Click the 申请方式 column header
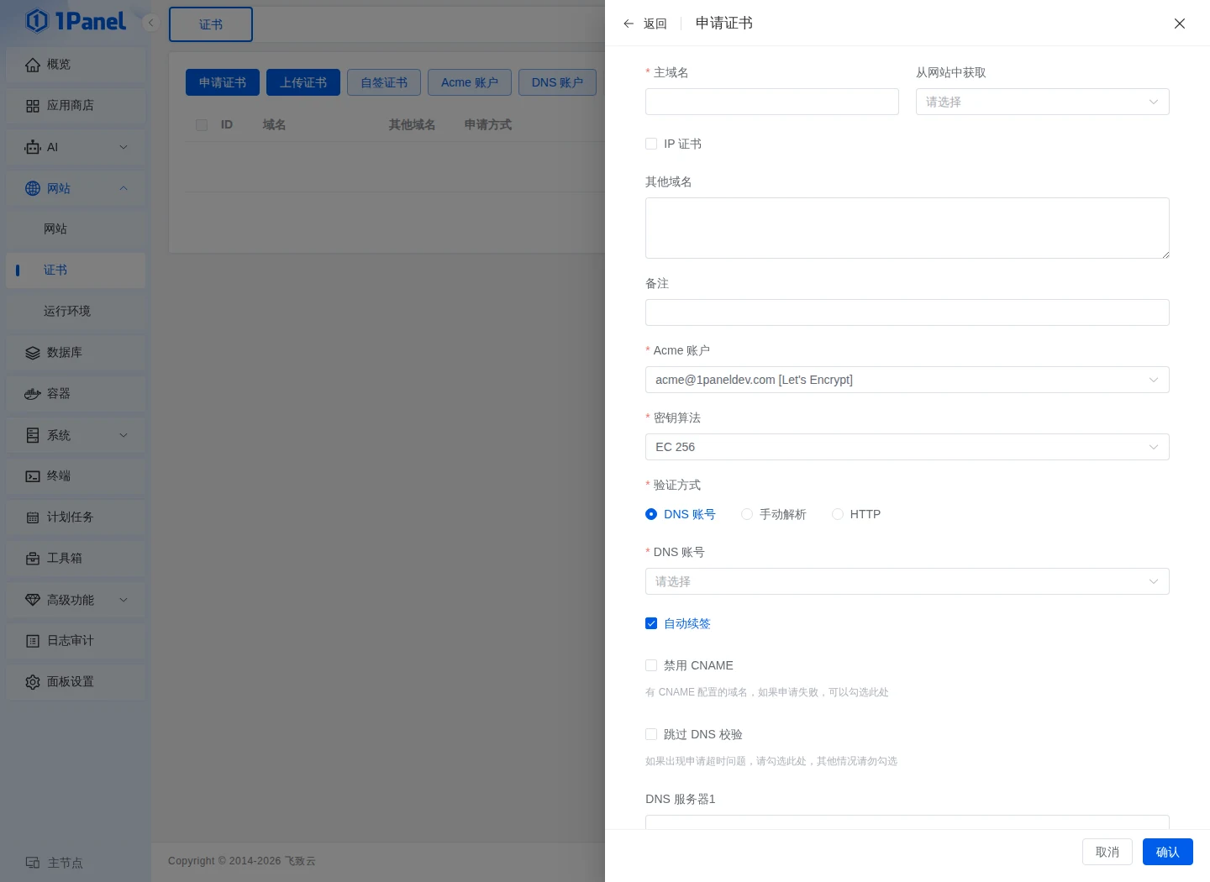This screenshot has width=1210, height=882. click(488, 125)
